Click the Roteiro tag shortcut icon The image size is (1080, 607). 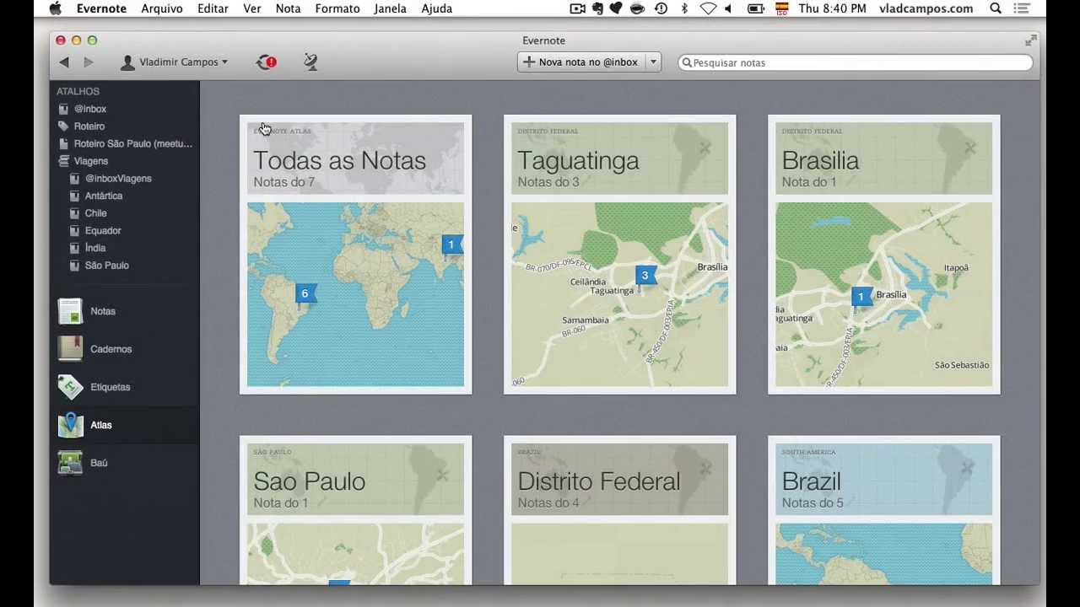63,126
